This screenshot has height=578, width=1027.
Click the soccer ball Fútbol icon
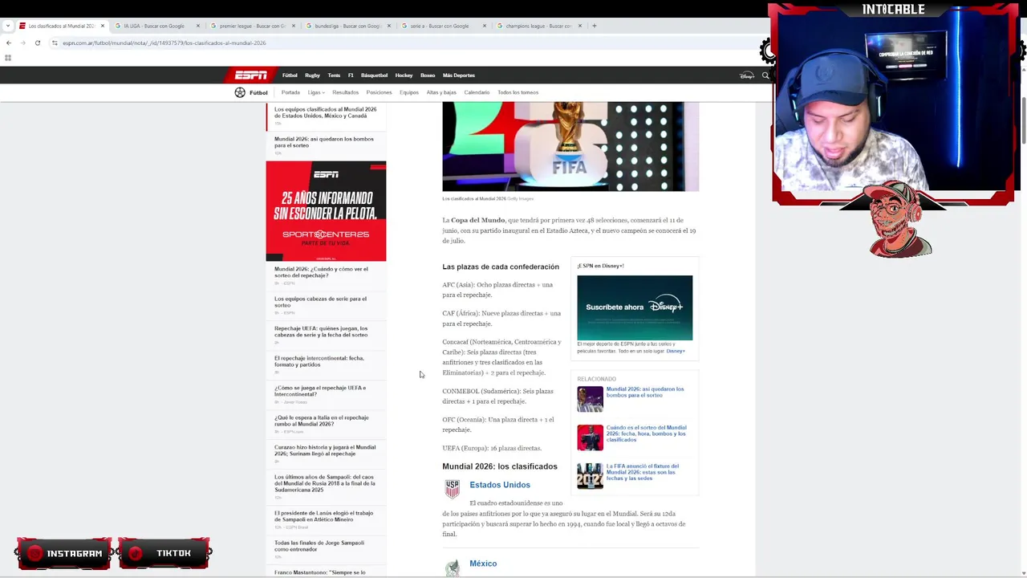pyautogui.click(x=240, y=92)
